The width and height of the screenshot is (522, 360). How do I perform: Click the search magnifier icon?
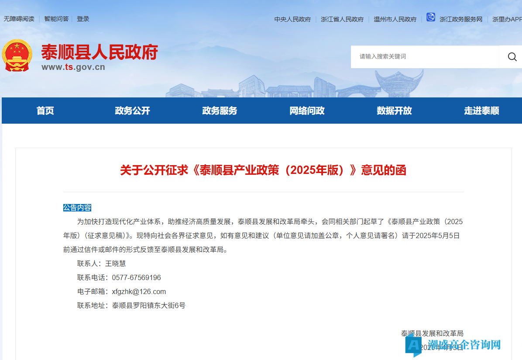pos(512,57)
